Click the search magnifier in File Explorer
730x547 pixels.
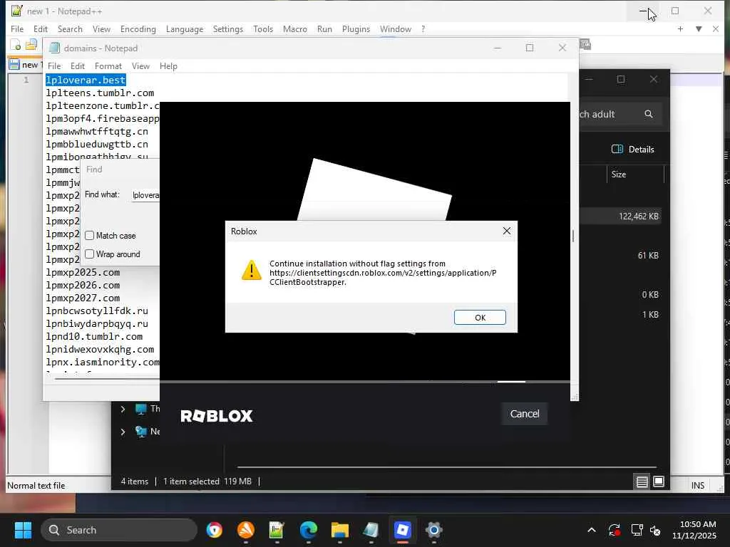coord(648,114)
